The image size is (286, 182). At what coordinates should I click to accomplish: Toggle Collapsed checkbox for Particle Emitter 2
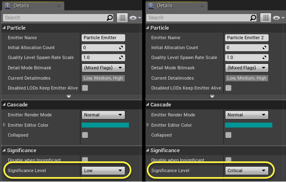[228, 135]
